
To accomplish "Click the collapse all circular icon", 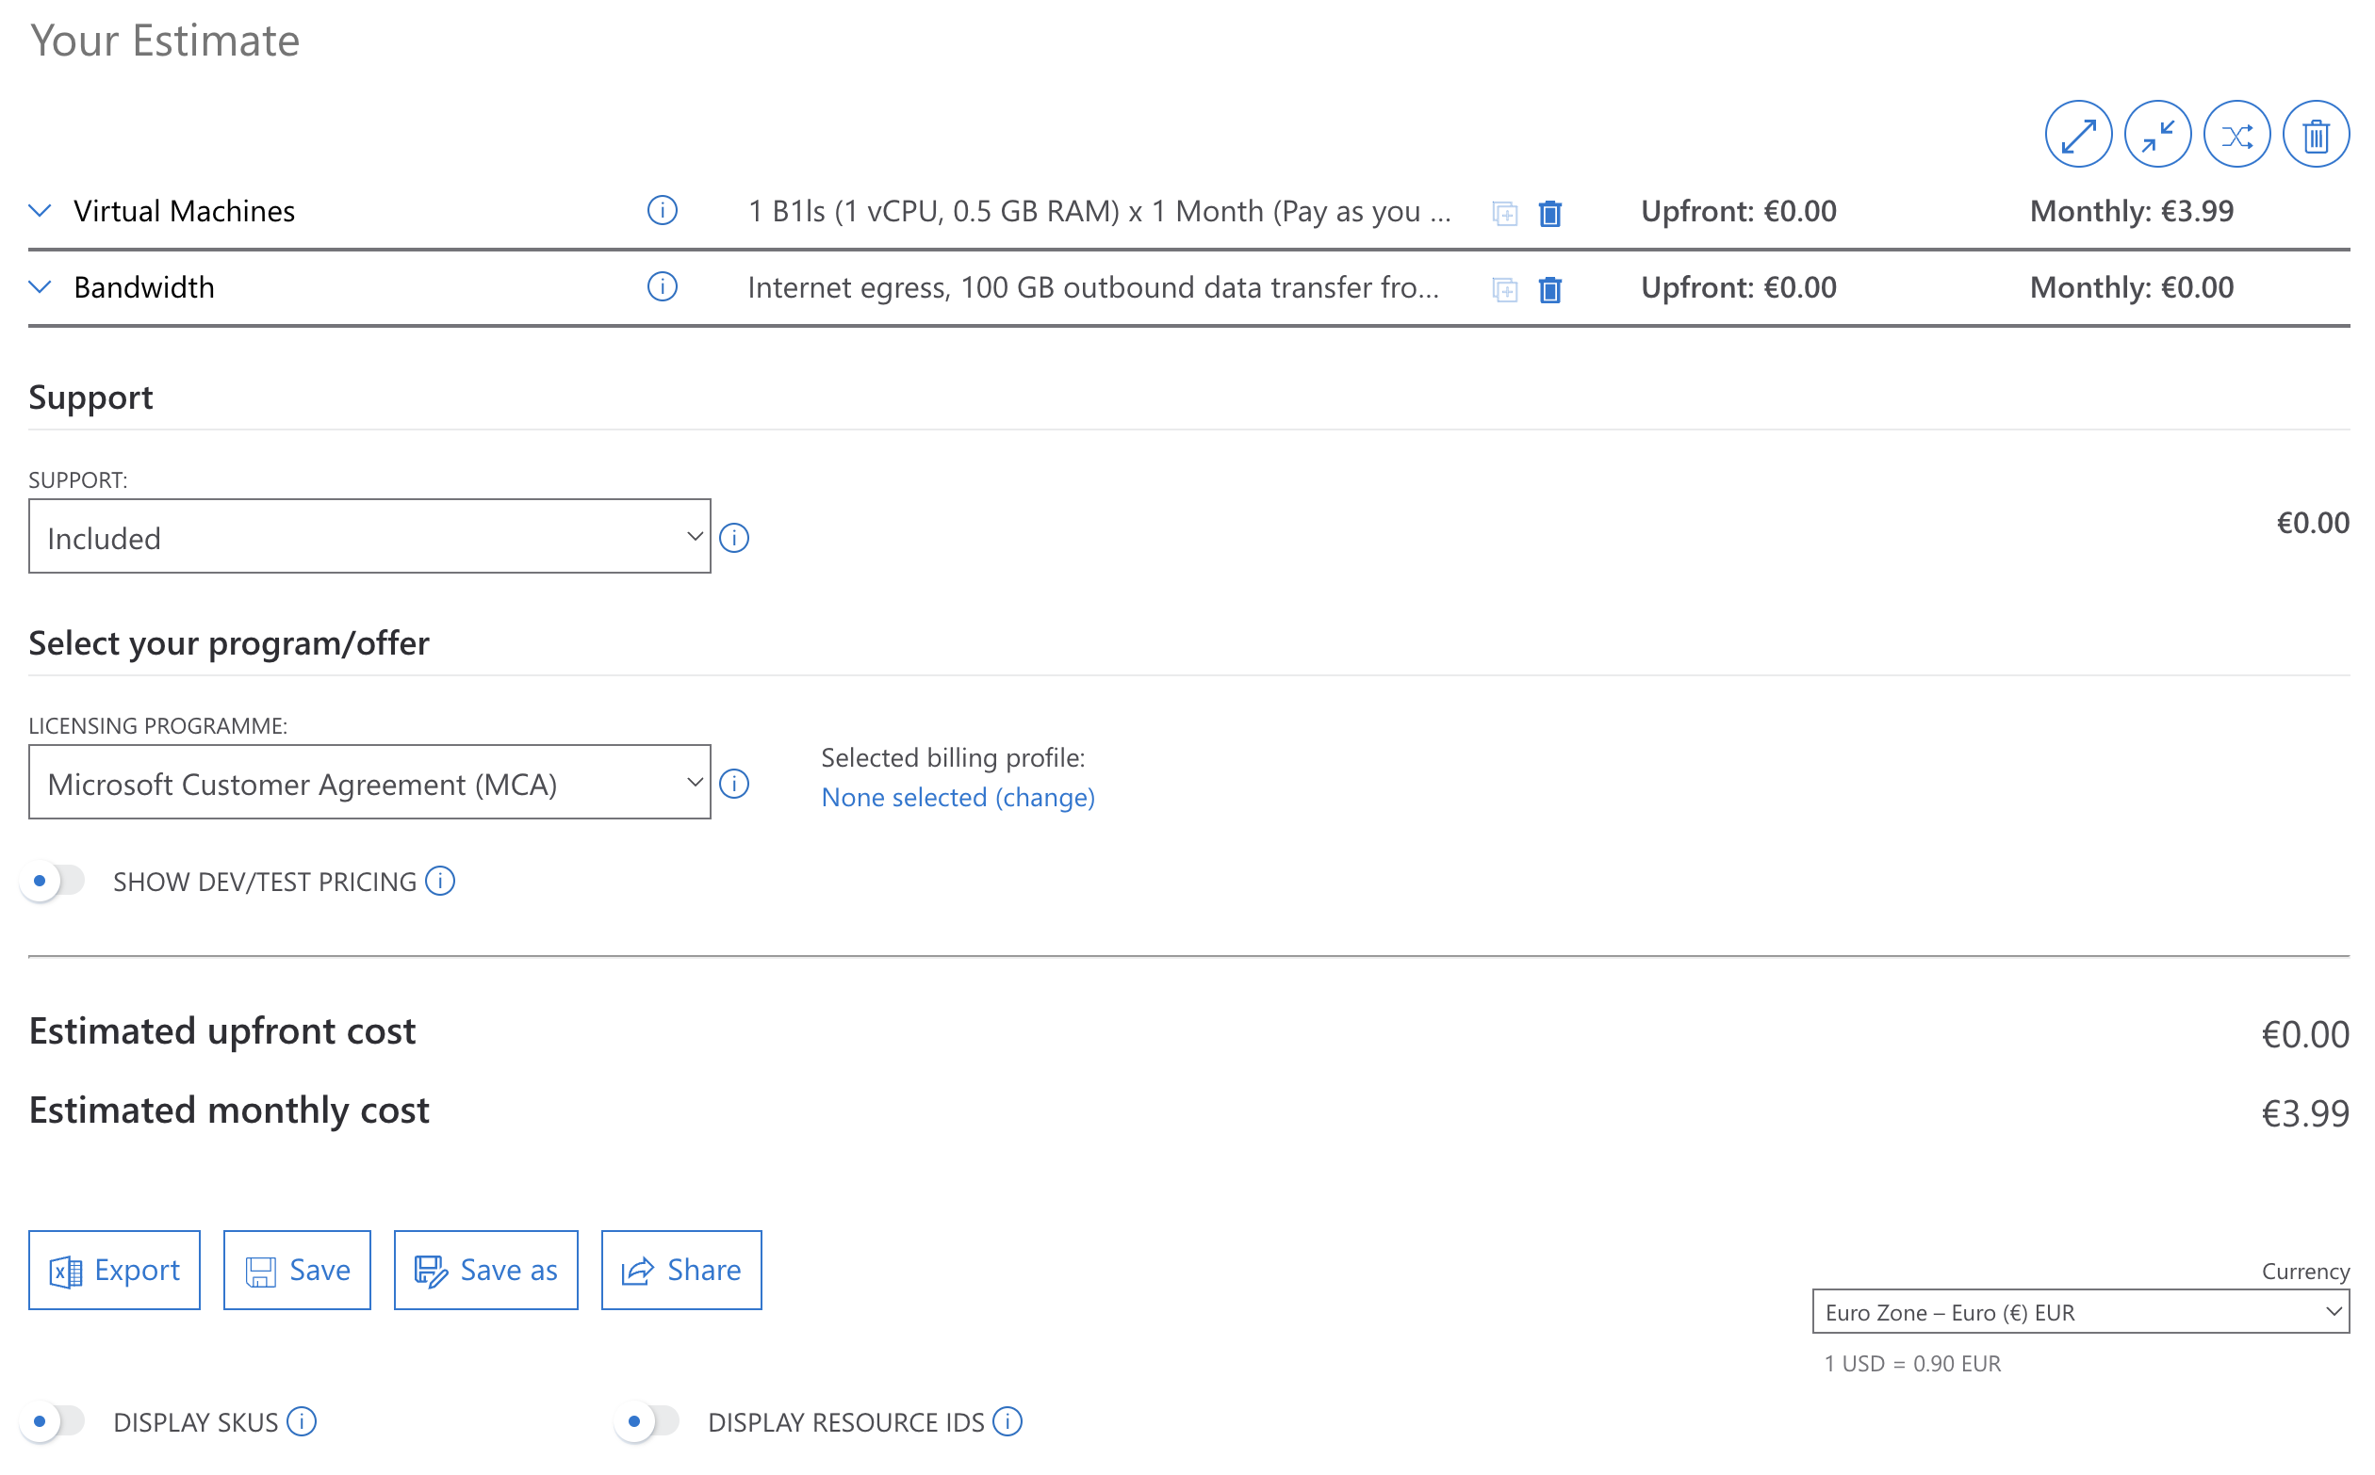I will (x=2156, y=135).
